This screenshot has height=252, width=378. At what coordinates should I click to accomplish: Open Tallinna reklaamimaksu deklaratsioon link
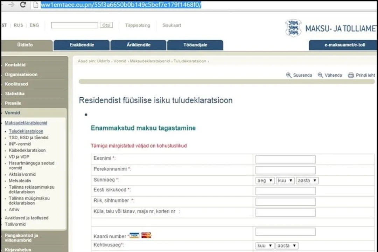[31, 189]
